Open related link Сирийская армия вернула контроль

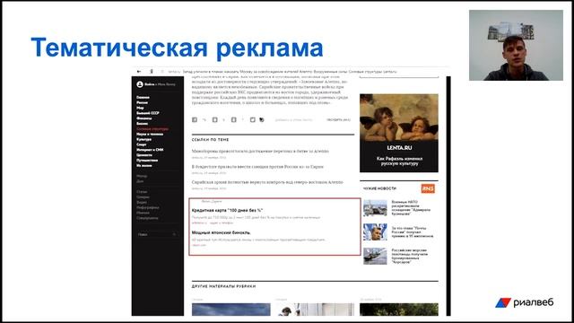coord(267,182)
